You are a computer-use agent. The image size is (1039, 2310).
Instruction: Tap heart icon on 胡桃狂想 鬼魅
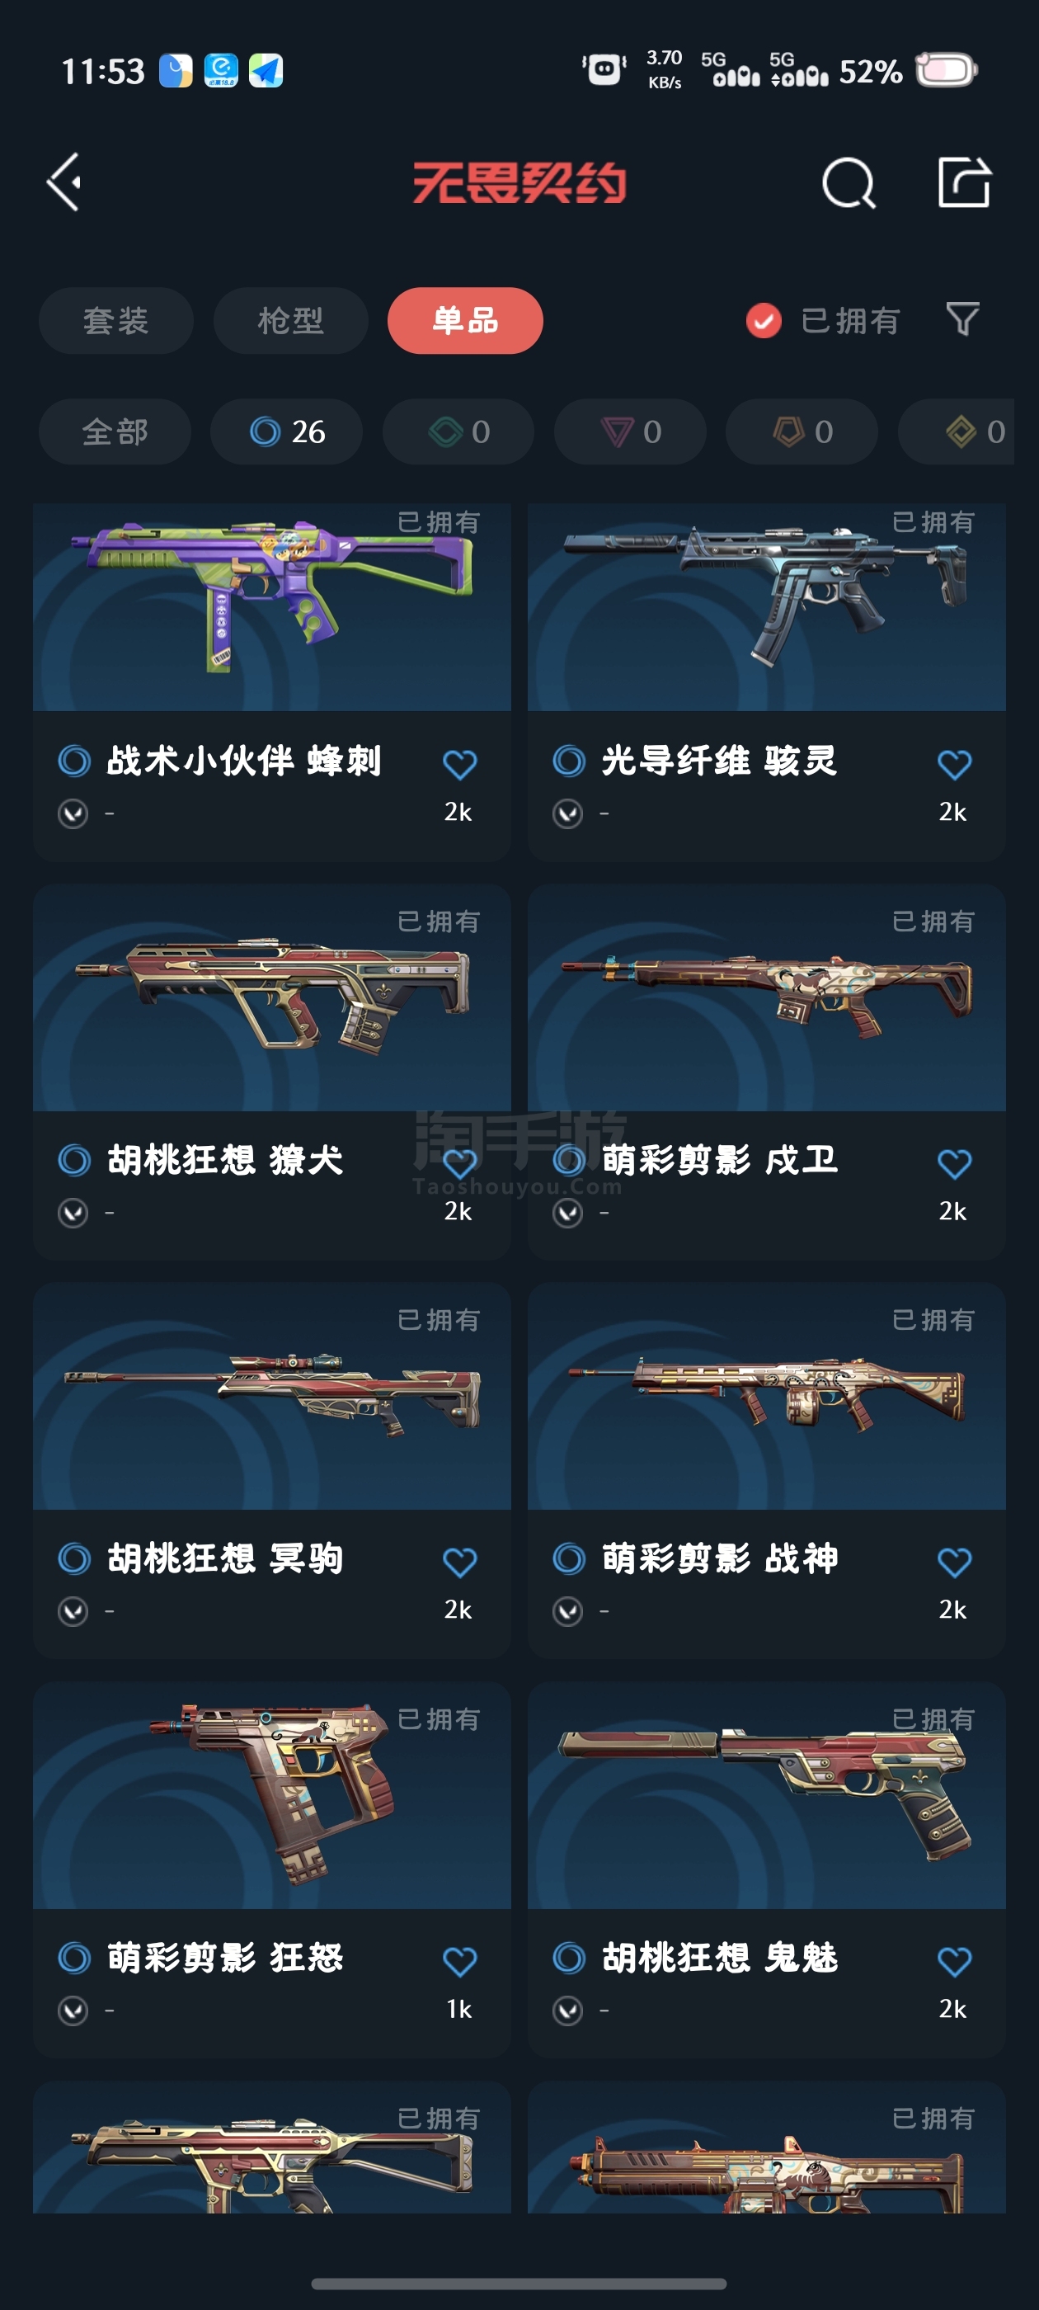tap(954, 1961)
